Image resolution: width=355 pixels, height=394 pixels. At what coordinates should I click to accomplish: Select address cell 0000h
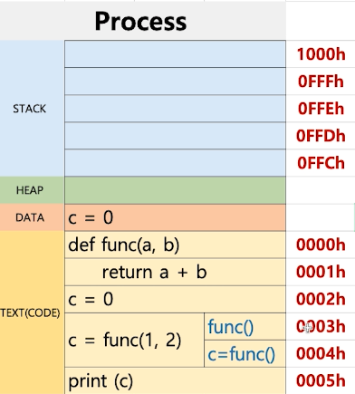(321, 245)
